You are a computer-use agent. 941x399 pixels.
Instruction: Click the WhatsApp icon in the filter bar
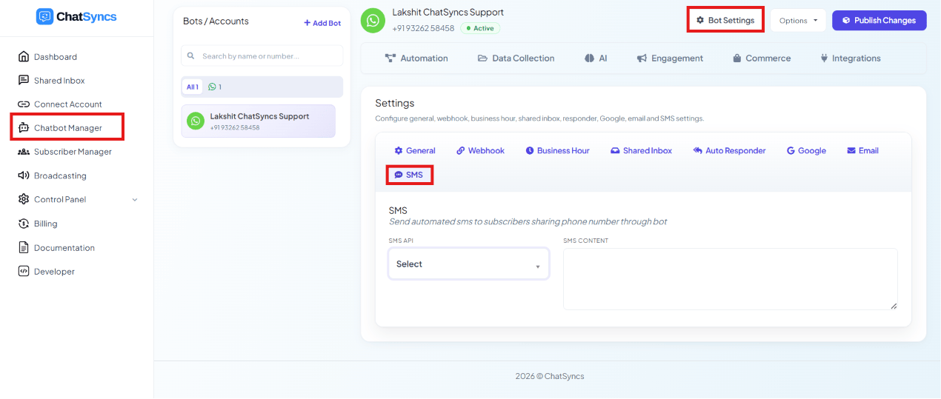pyautogui.click(x=212, y=87)
